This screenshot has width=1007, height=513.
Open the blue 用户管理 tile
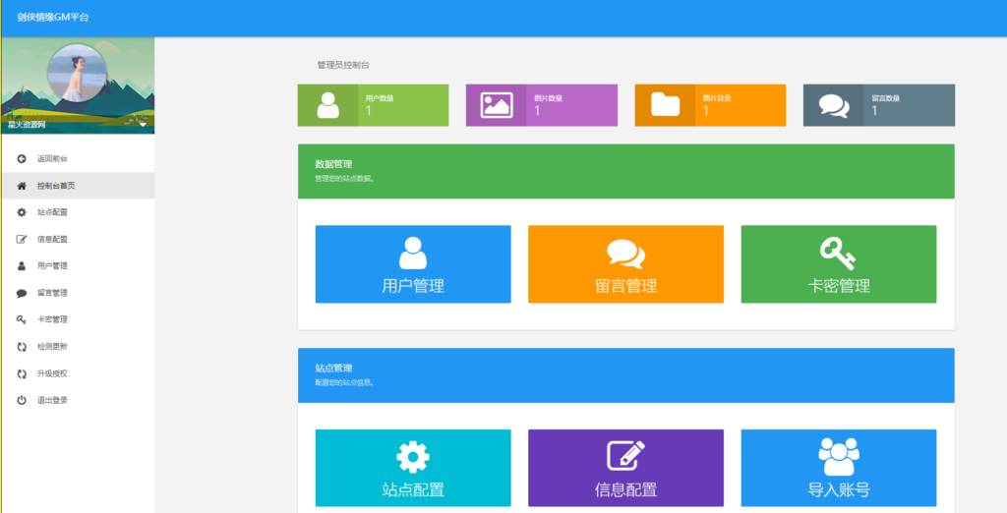point(413,264)
